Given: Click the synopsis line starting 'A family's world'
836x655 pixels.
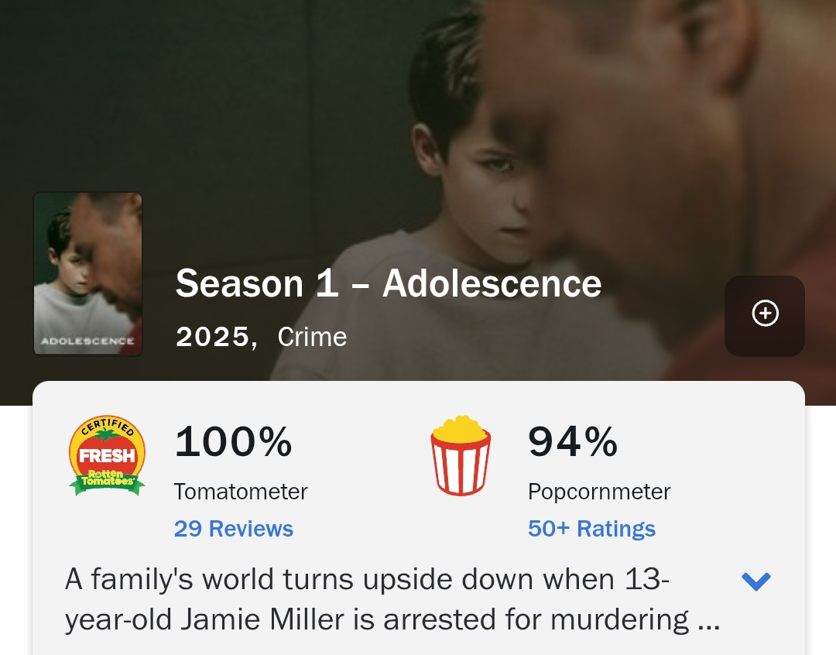Looking at the screenshot, I should [x=367, y=579].
